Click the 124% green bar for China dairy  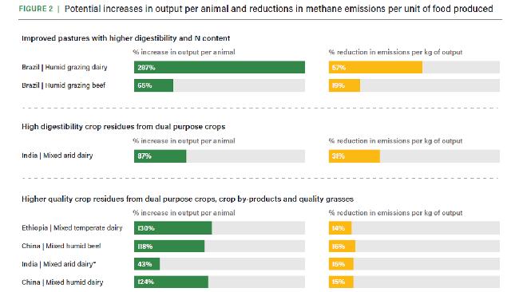[x=171, y=282]
